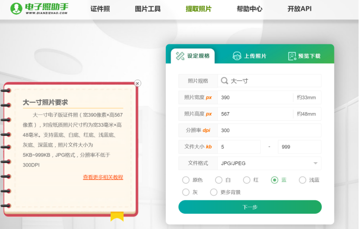Click the 电子照助手 logo icon
The image size is (359, 229).
point(16,9)
